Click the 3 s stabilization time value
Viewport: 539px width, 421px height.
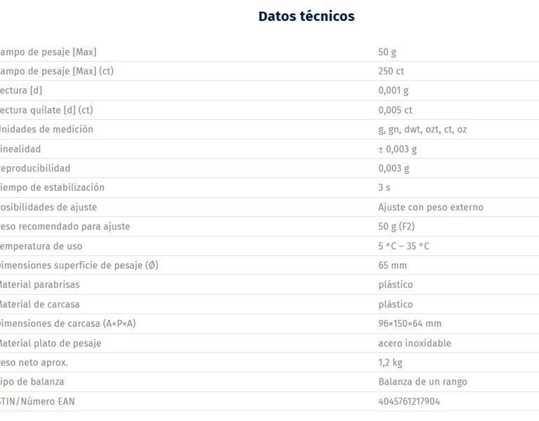384,187
